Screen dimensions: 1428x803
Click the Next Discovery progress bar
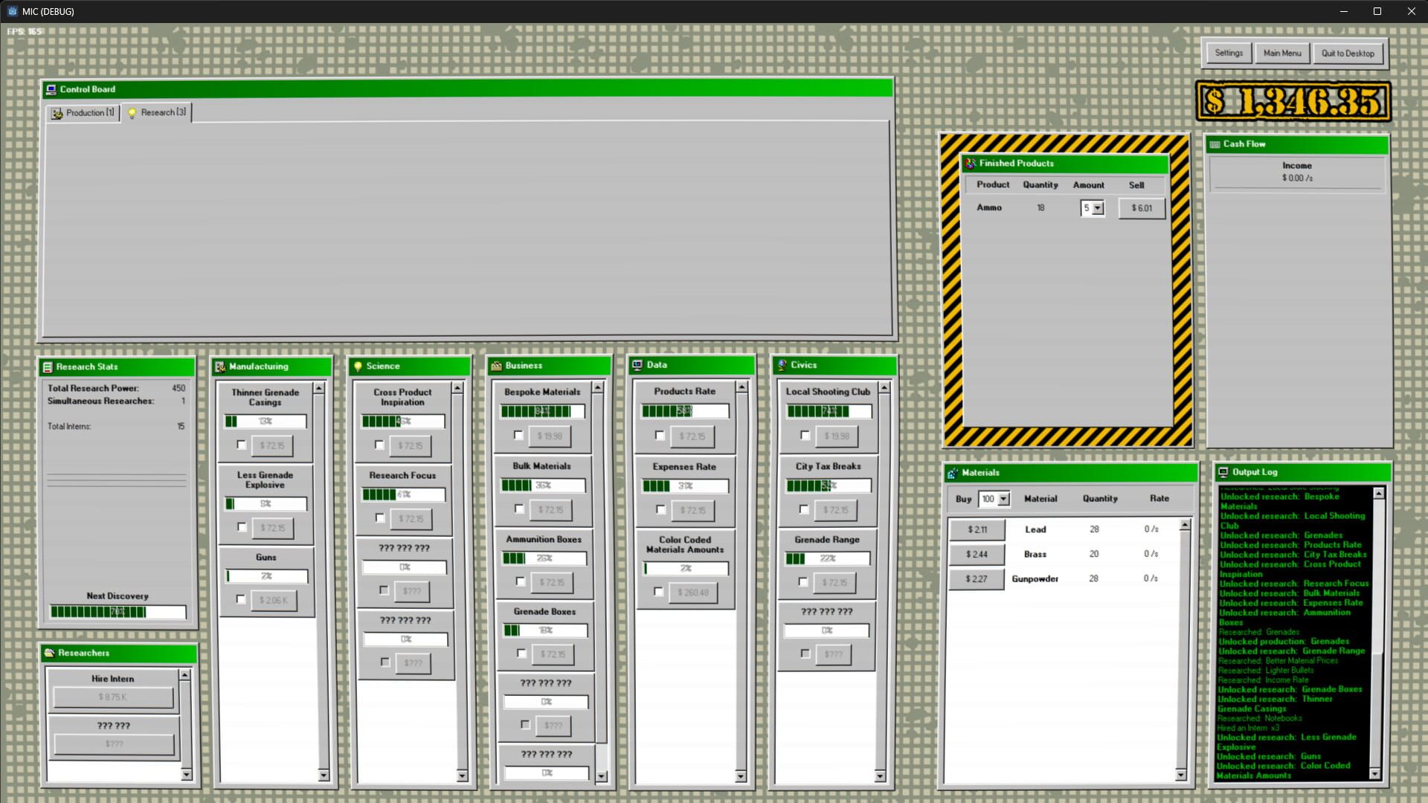tap(117, 612)
